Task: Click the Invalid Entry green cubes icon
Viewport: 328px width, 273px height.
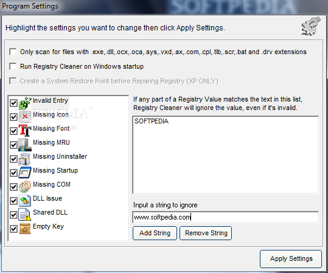Action: coord(25,103)
